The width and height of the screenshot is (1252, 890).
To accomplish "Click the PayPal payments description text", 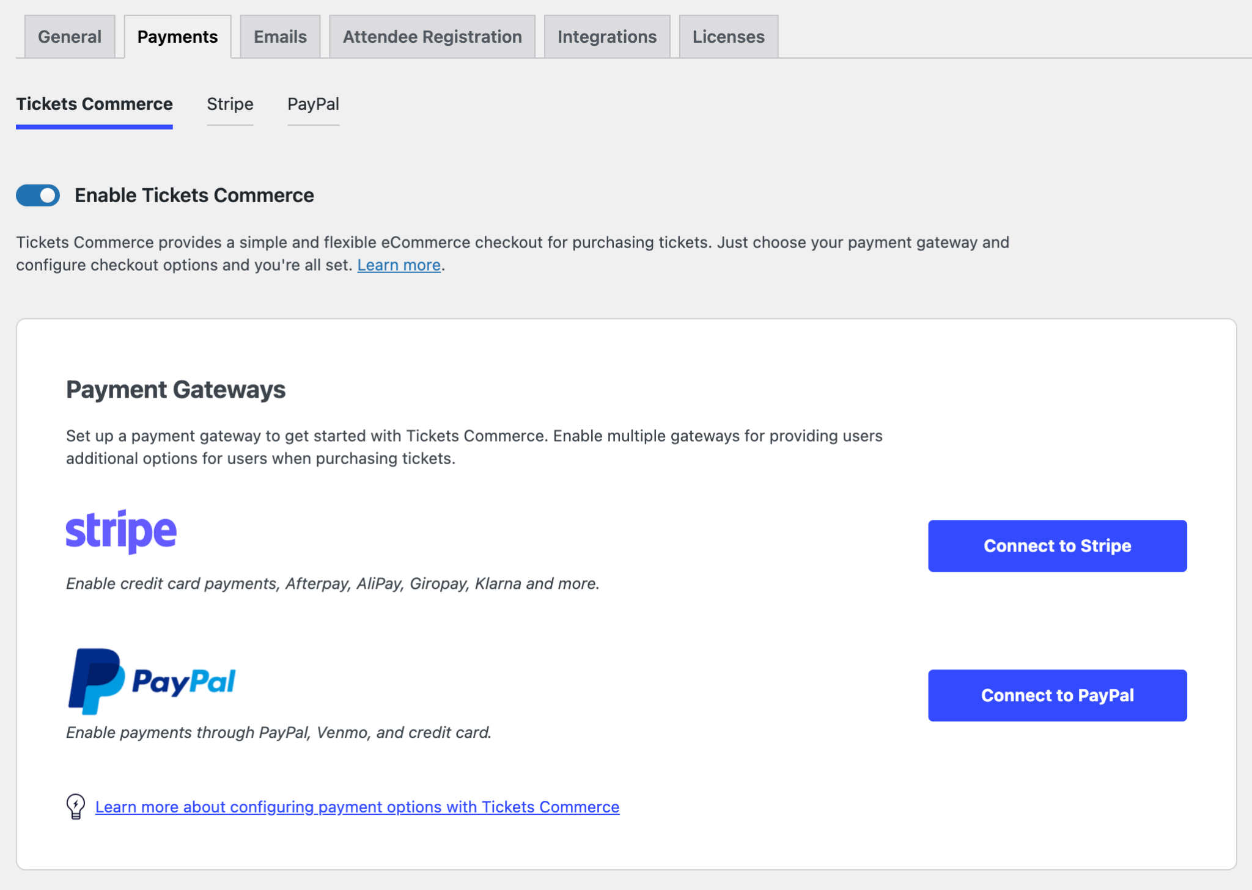I will (278, 732).
